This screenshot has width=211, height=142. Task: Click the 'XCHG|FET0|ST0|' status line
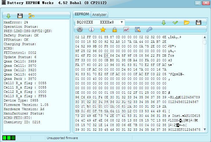point(18,118)
